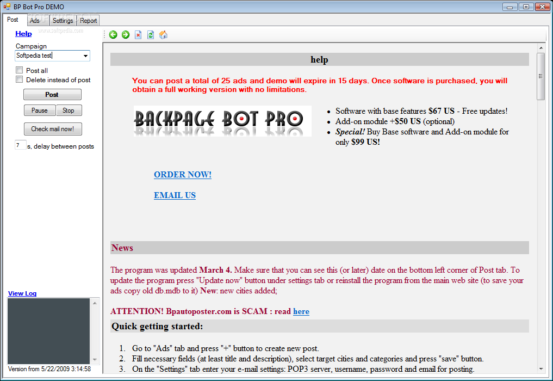Go forward with the green right arrow
Screen dimensions: 553x381
coord(126,35)
